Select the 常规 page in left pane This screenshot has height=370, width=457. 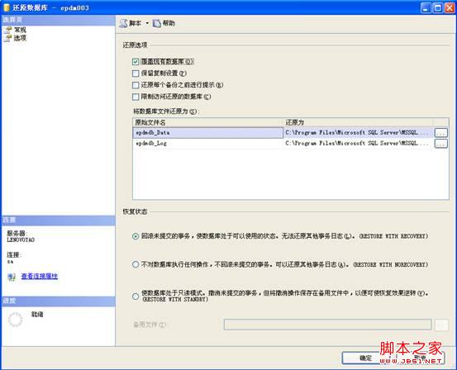click(20, 30)
